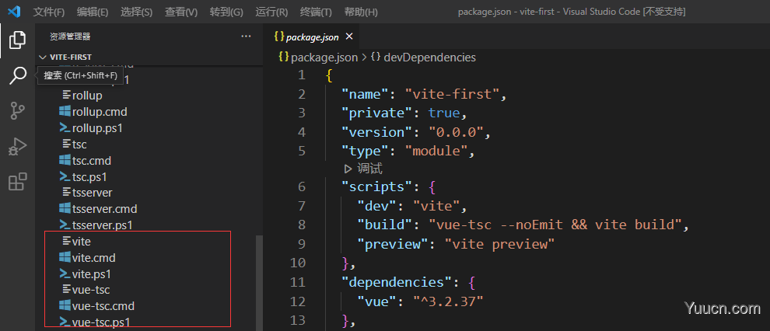The height and width of the screenshot is (331, 770).
Task: Open the Extensions view icon
Action: [x=18, y=182]
